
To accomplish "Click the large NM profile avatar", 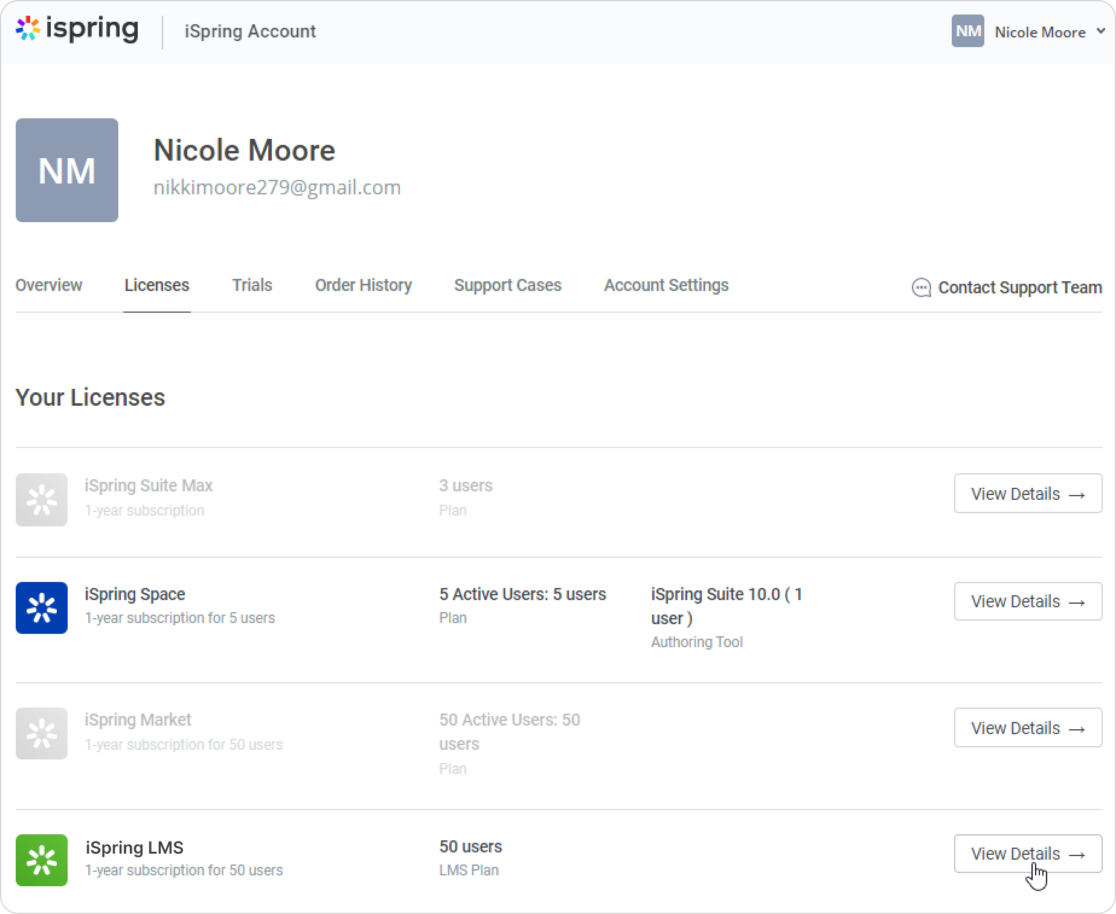I will 67,170.
